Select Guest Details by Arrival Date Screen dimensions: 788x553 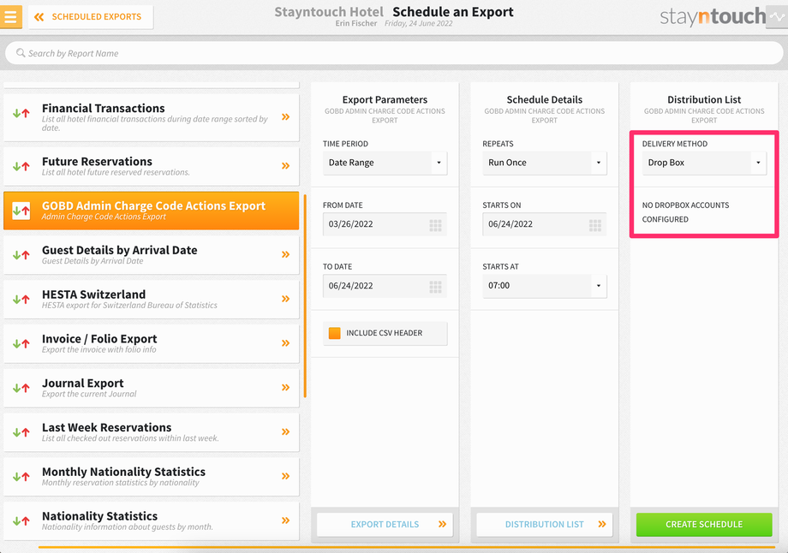(152, 254)
